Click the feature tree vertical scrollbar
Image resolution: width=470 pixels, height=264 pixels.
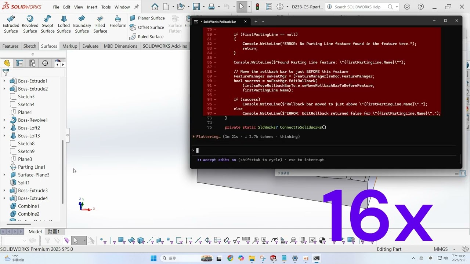(63, 172)
